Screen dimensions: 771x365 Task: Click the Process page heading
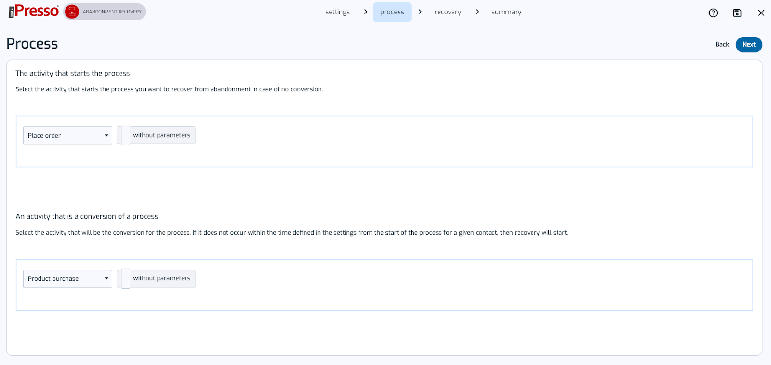pos(32,44)
